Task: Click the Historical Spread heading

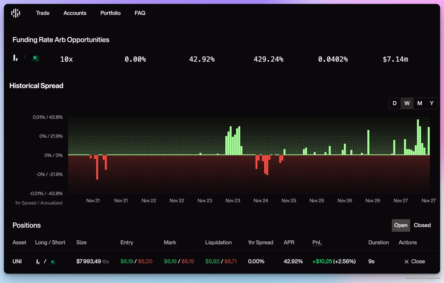Action: [x=36, y=86]
